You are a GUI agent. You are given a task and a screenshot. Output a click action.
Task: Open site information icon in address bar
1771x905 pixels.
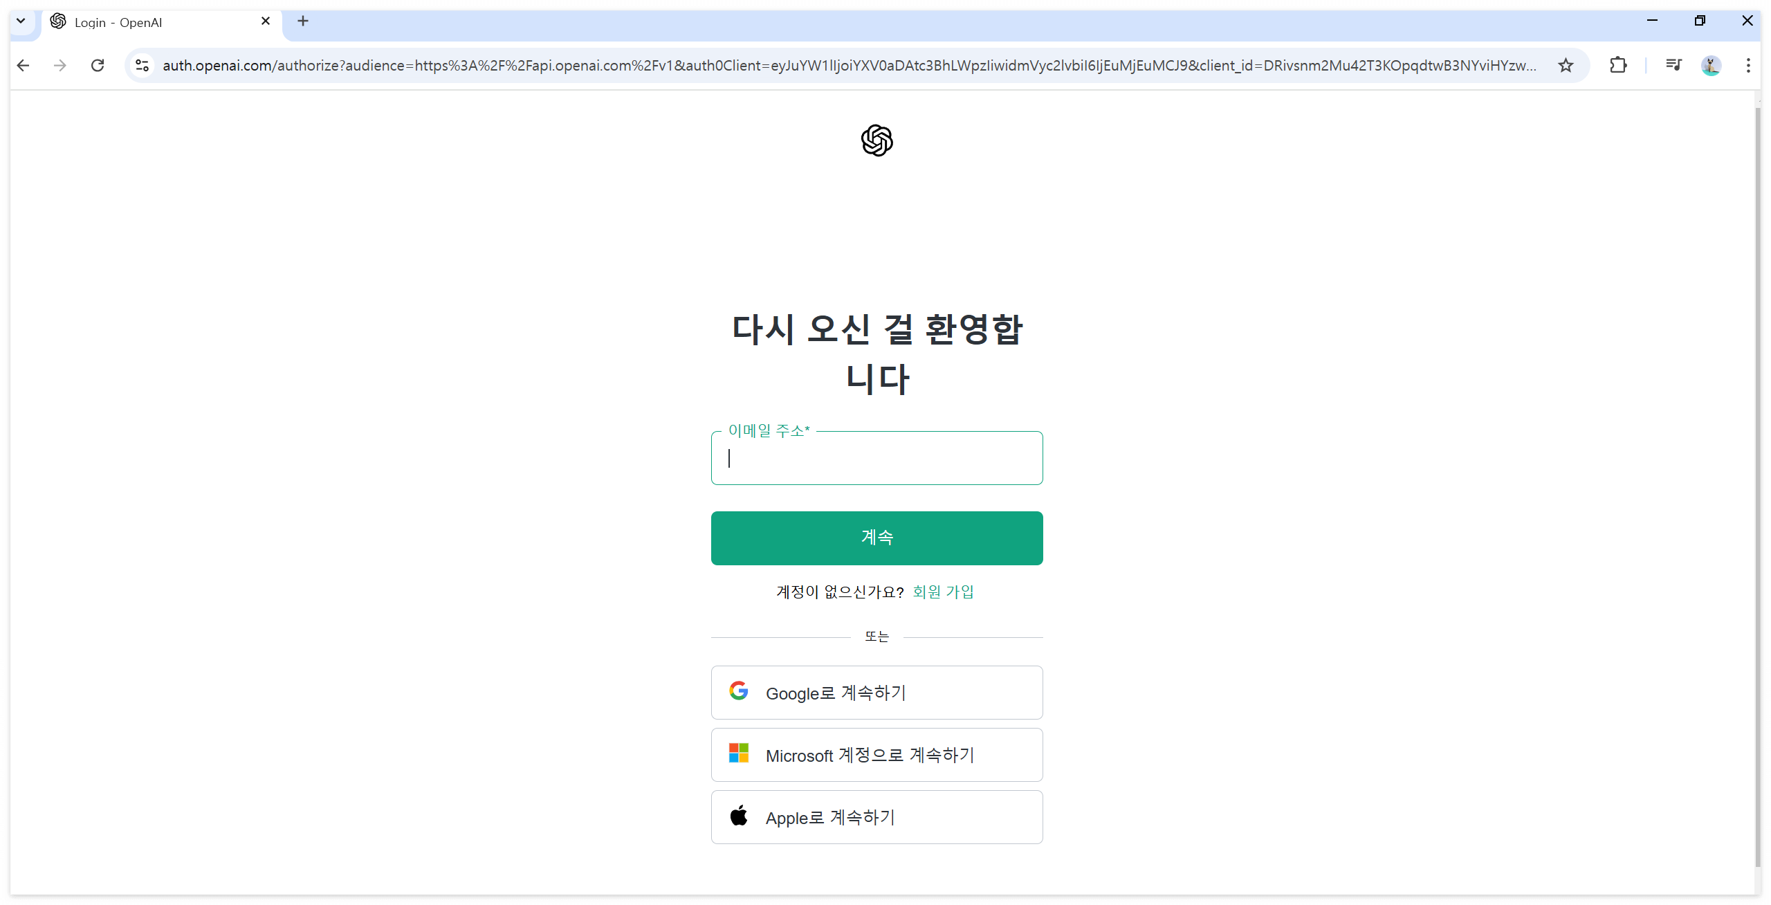143,65
